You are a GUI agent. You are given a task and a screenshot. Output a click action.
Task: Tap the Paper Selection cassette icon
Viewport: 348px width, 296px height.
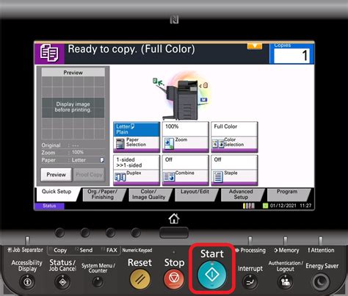pyautogui.click(x=120, y=144)
